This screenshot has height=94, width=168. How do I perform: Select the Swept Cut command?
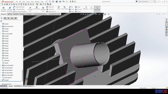click(50, 7)
